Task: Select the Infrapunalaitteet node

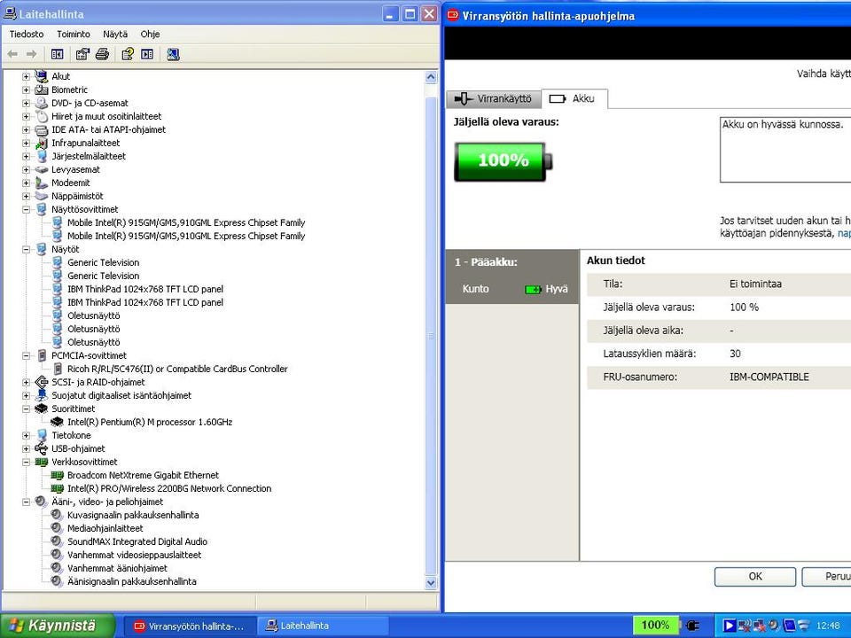Action: tap(86, 144)
